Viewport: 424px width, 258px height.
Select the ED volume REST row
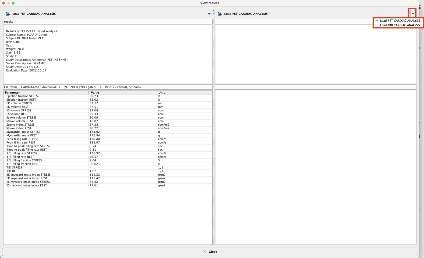coord(108,107)
